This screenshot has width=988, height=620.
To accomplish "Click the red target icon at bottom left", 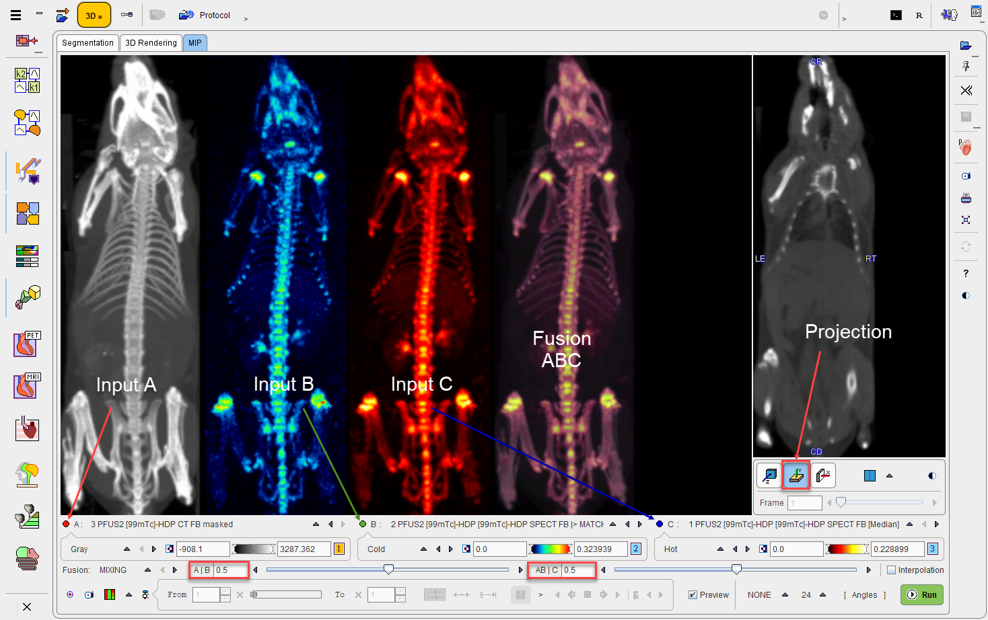I will click(70, 594).
